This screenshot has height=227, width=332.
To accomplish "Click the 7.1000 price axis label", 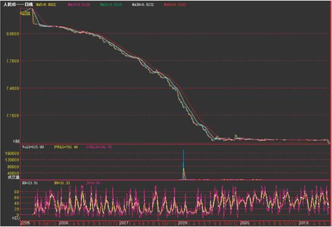I will point(13,115).
